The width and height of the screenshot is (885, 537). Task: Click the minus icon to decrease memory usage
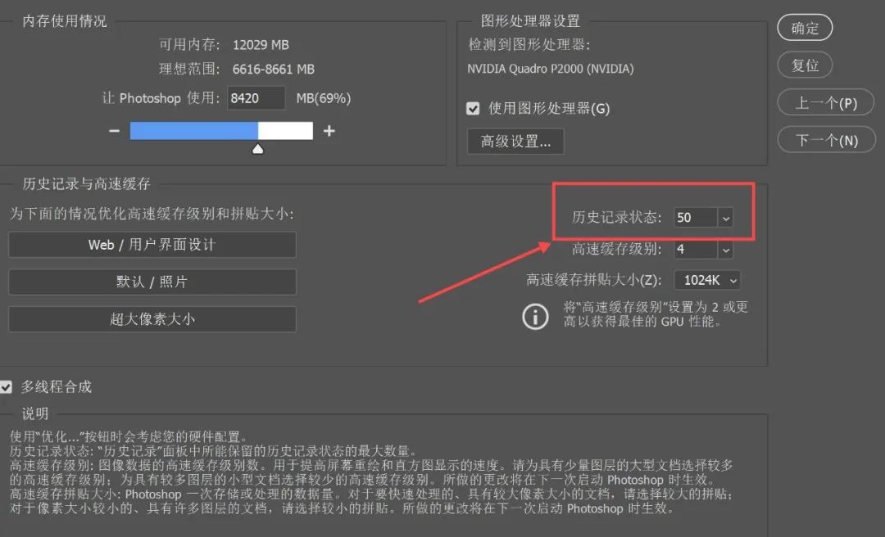point(115,130)
